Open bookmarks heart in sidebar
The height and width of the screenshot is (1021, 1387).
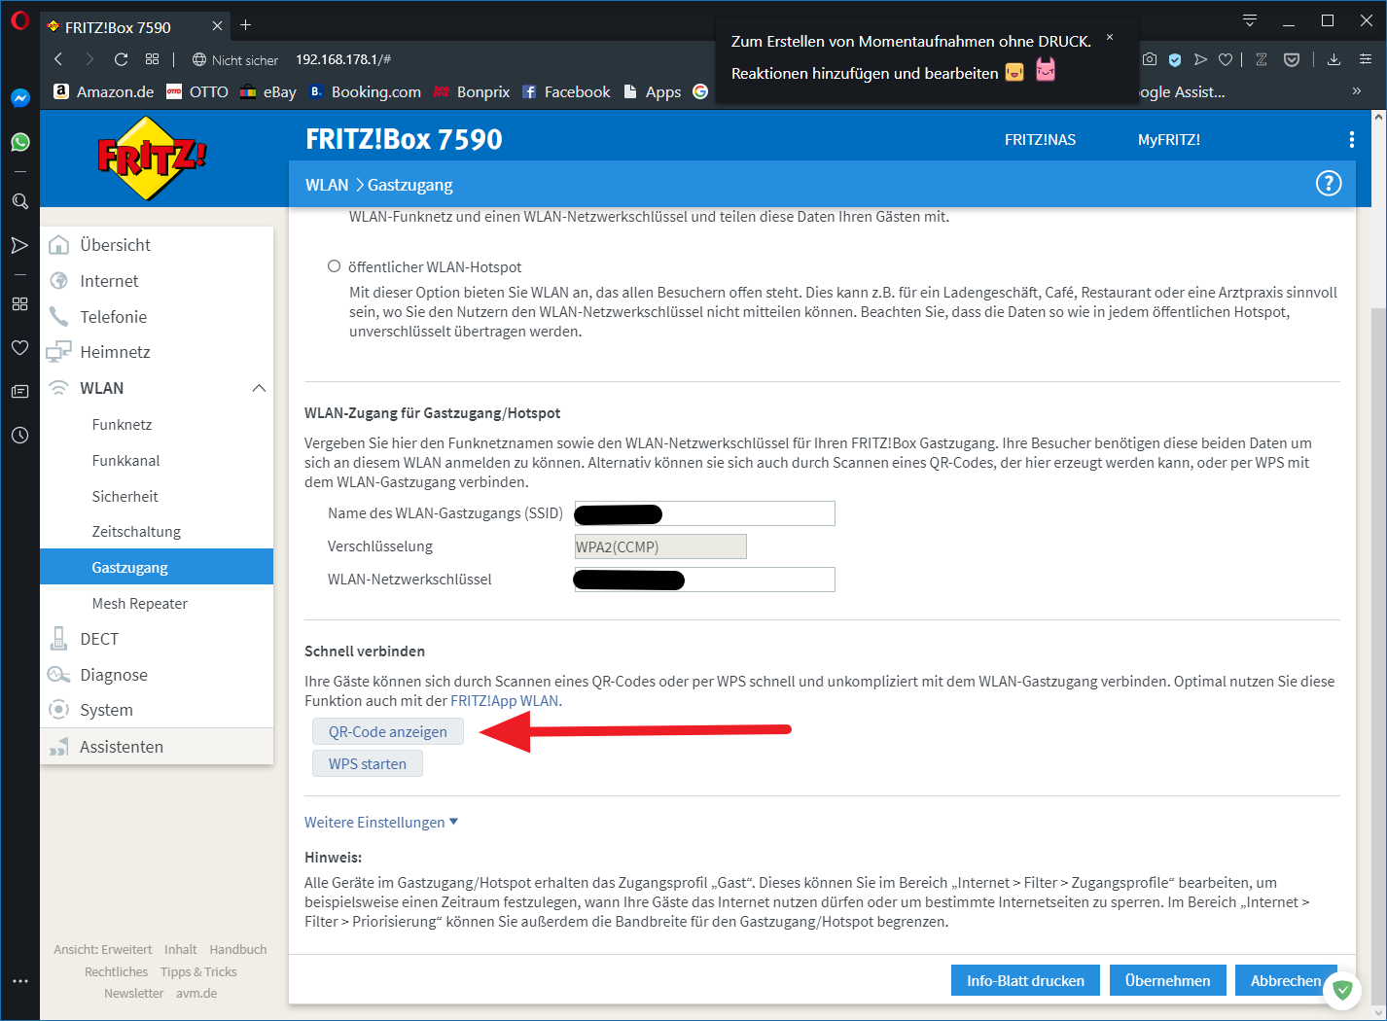pos(19,347)
